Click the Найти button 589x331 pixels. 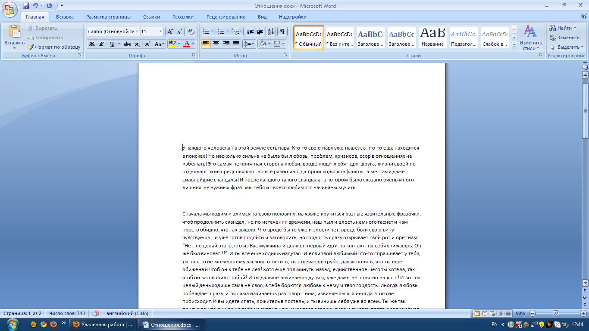point(563,28)
